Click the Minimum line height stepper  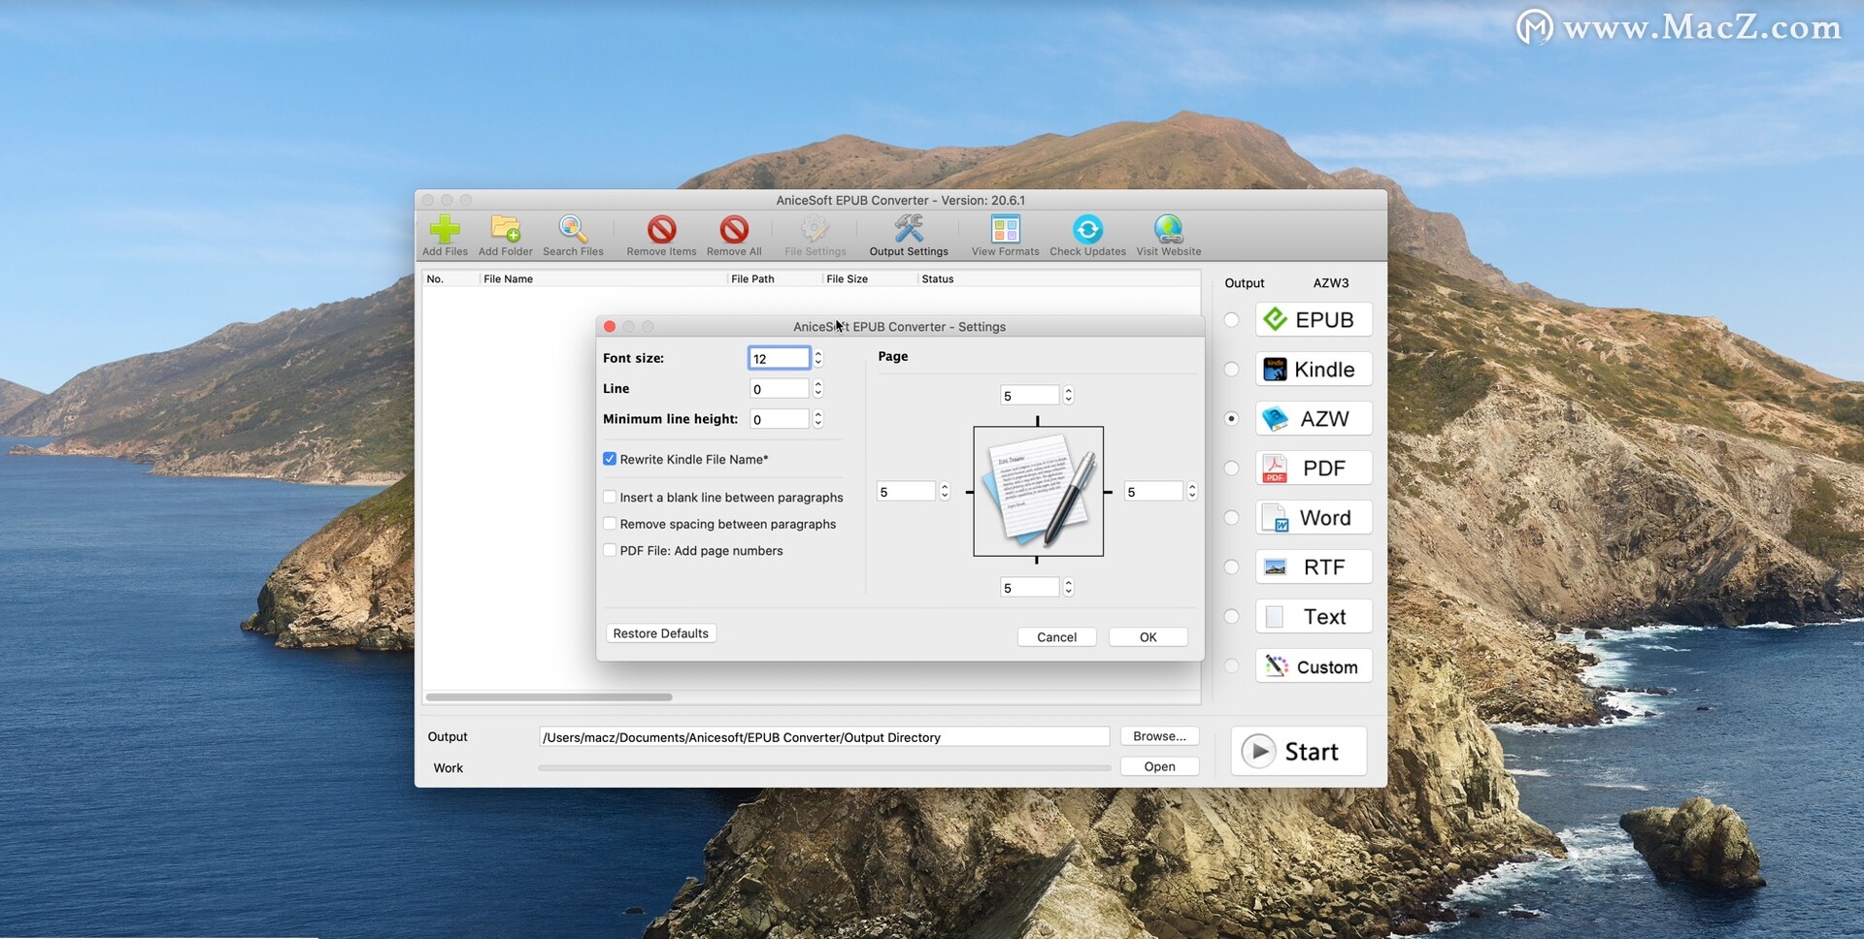tap(818, 418)
